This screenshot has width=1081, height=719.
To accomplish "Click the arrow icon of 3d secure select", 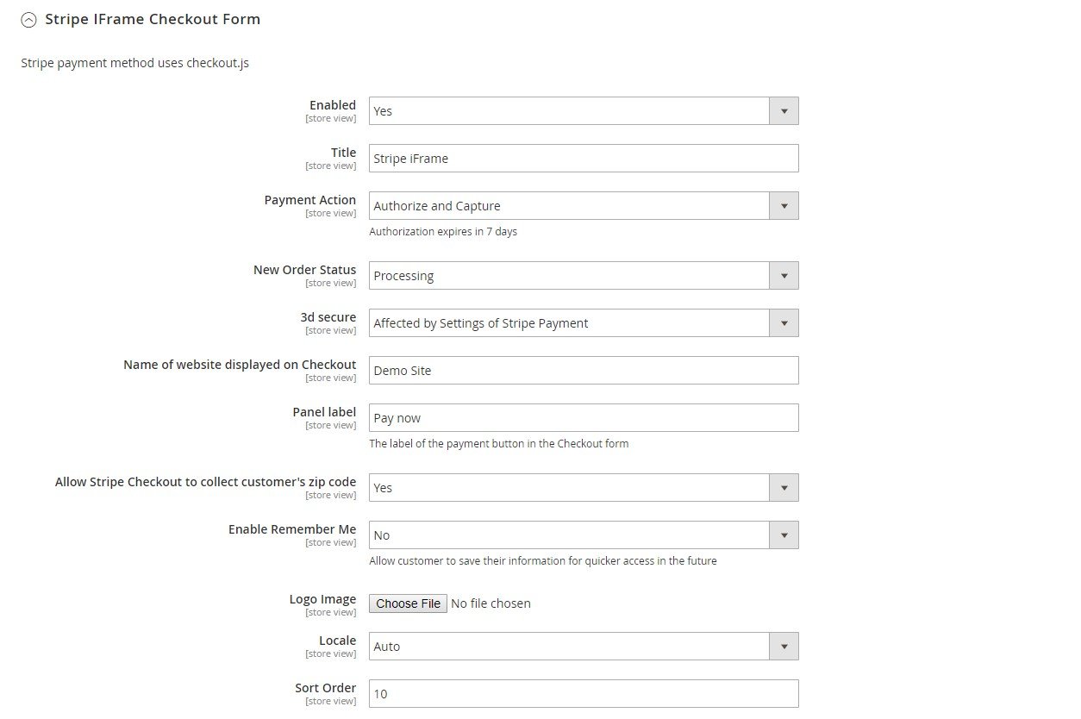I will tap(784, 323).
